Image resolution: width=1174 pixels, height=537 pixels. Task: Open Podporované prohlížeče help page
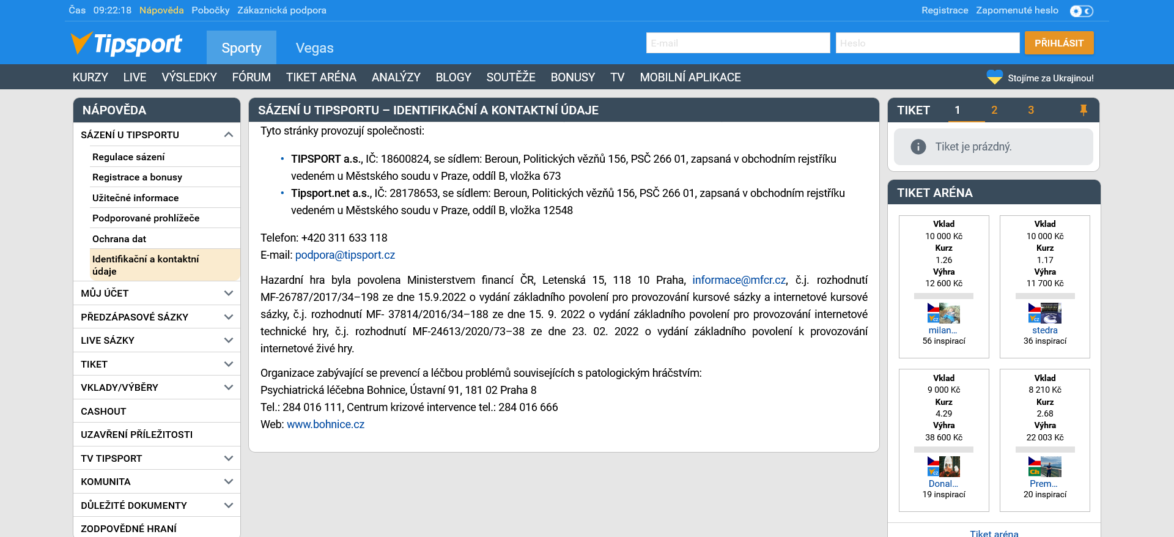point(165,218)
